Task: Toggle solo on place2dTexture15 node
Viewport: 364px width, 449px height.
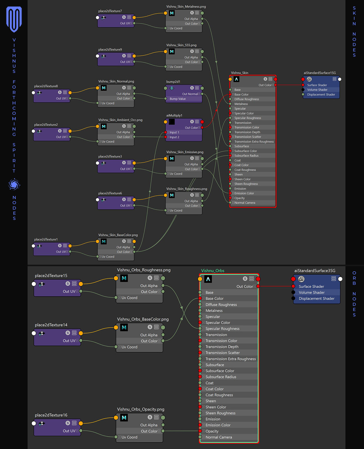Action: 68,283
